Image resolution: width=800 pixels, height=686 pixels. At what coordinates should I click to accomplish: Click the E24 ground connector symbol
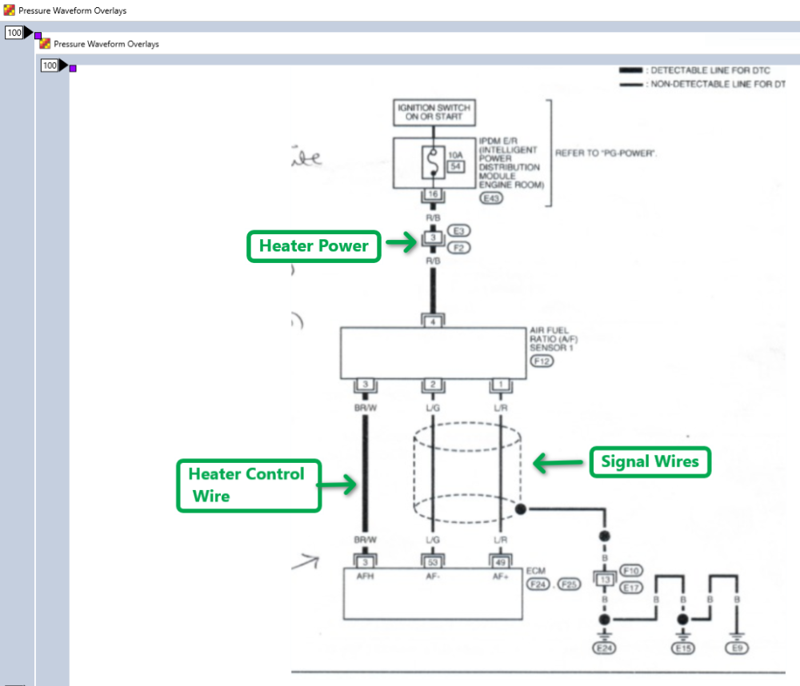604,648
